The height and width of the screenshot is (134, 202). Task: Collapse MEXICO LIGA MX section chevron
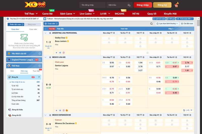coord(45,57)
